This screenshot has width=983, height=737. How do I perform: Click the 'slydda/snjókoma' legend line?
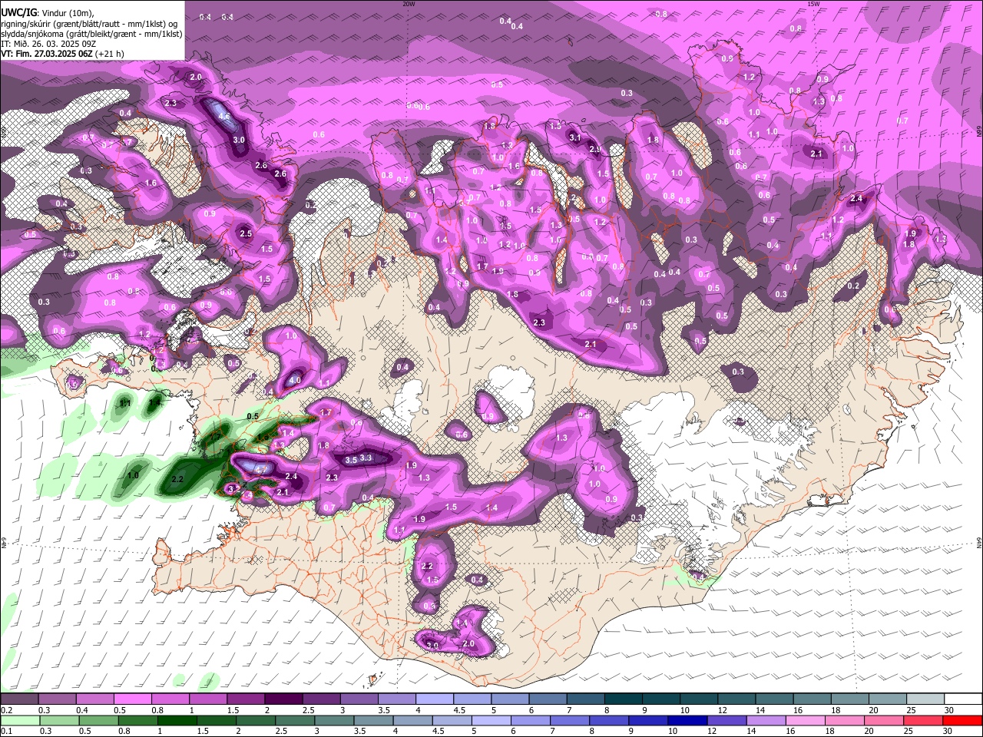pyautogui.click(x=91, y=34)
